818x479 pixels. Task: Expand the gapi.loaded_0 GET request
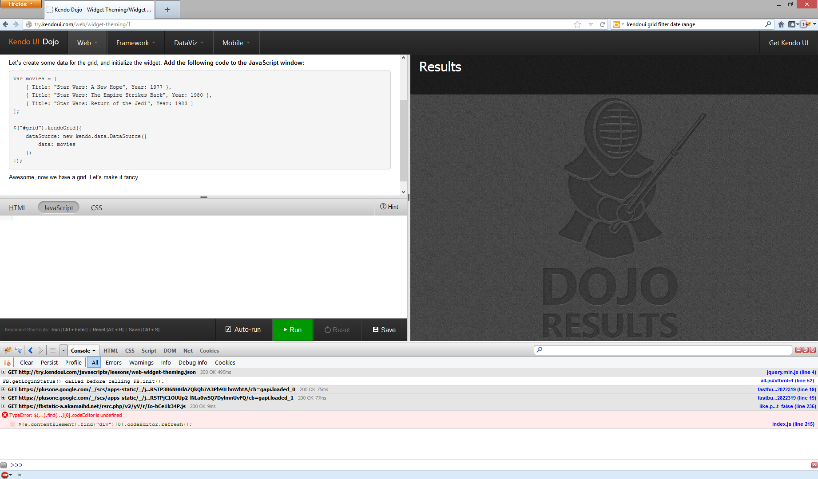click(4, 389)
